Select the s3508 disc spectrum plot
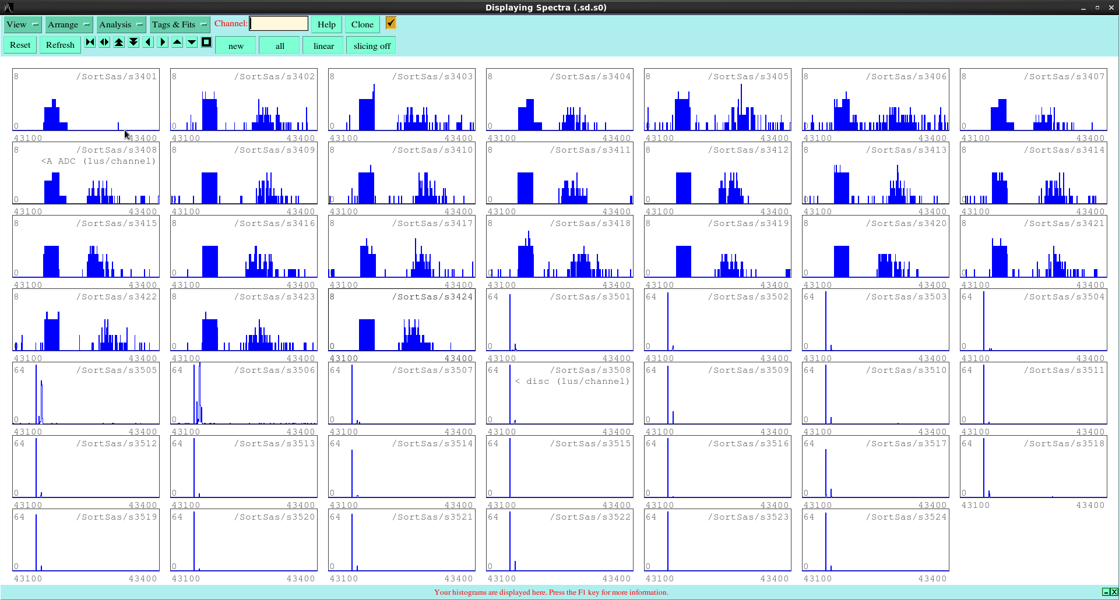1119x600 pixels. [x=559, y=393]
